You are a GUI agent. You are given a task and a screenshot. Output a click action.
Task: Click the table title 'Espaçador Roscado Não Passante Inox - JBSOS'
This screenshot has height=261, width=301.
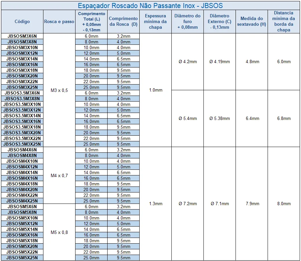point(150,6)
